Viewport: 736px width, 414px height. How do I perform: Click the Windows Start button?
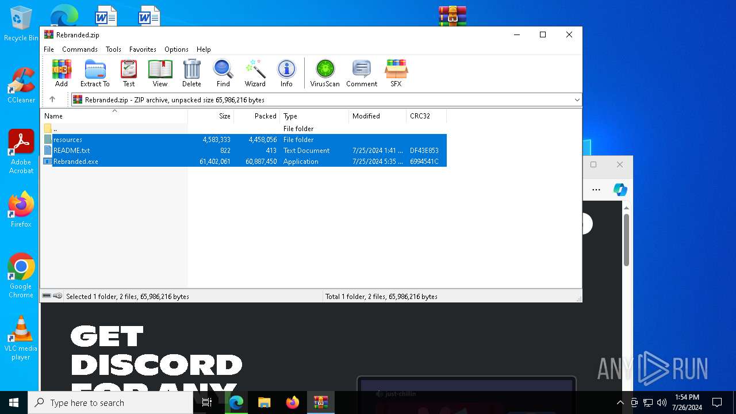14,402
